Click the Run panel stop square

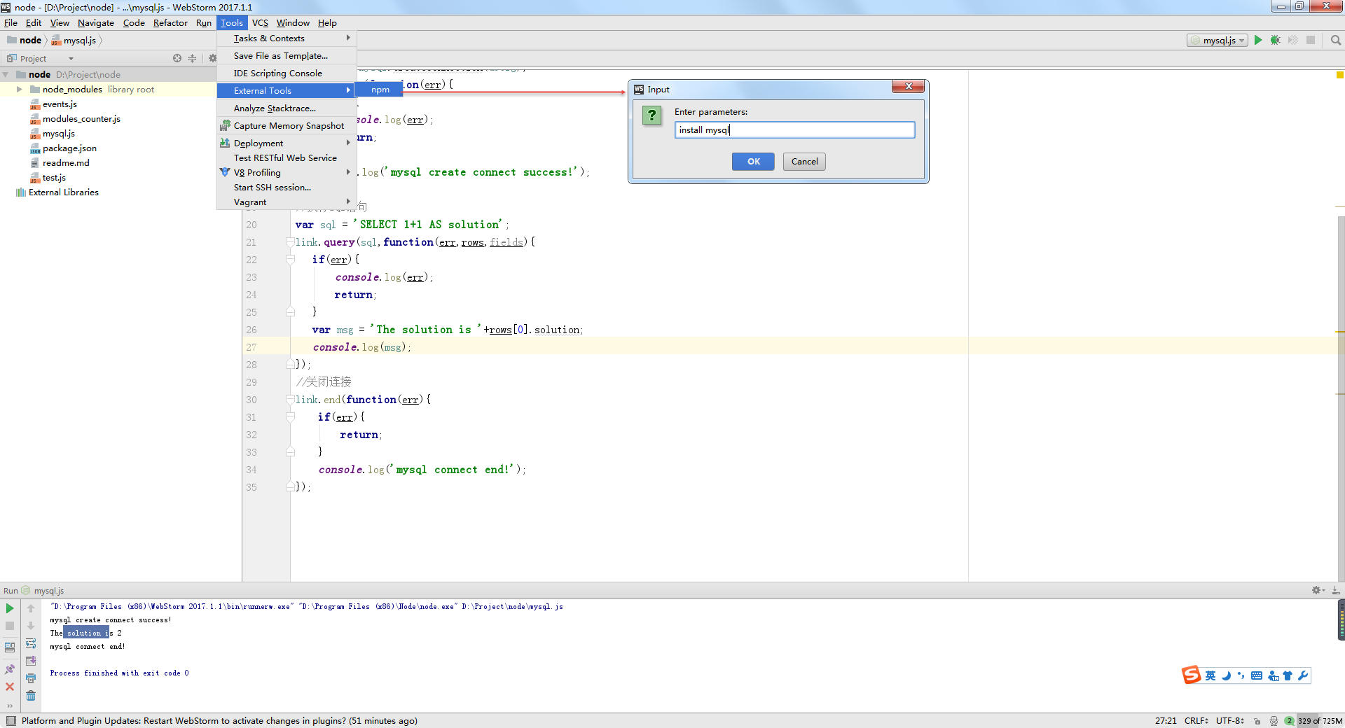click(x=10, y=626)
